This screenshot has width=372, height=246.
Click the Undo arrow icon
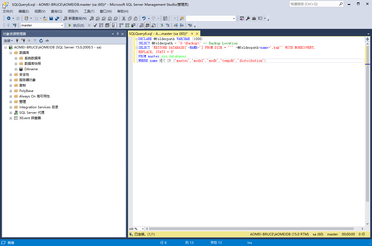[x=144, y=19]
